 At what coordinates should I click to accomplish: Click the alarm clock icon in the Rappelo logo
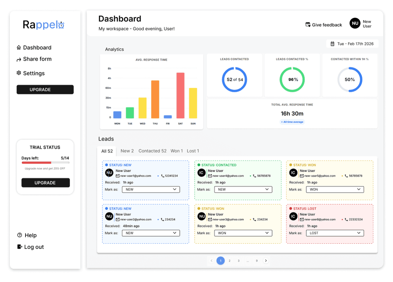tap(62, 25)
